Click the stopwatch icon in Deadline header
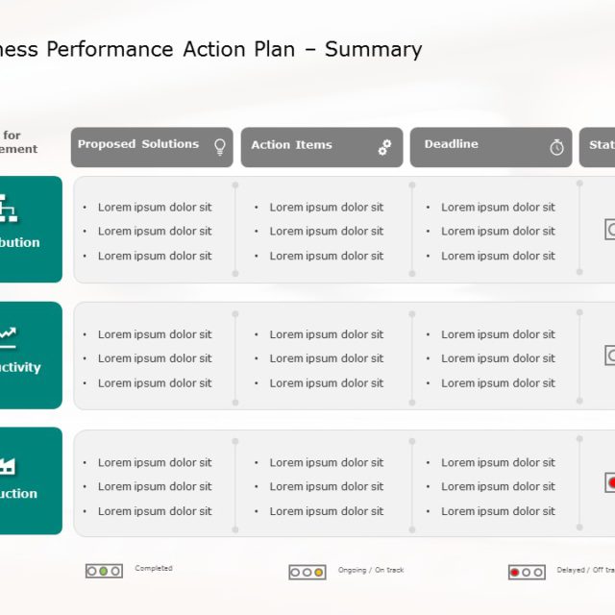The width and height of the screenshot is (615, 615). click(x=557, y=147)
